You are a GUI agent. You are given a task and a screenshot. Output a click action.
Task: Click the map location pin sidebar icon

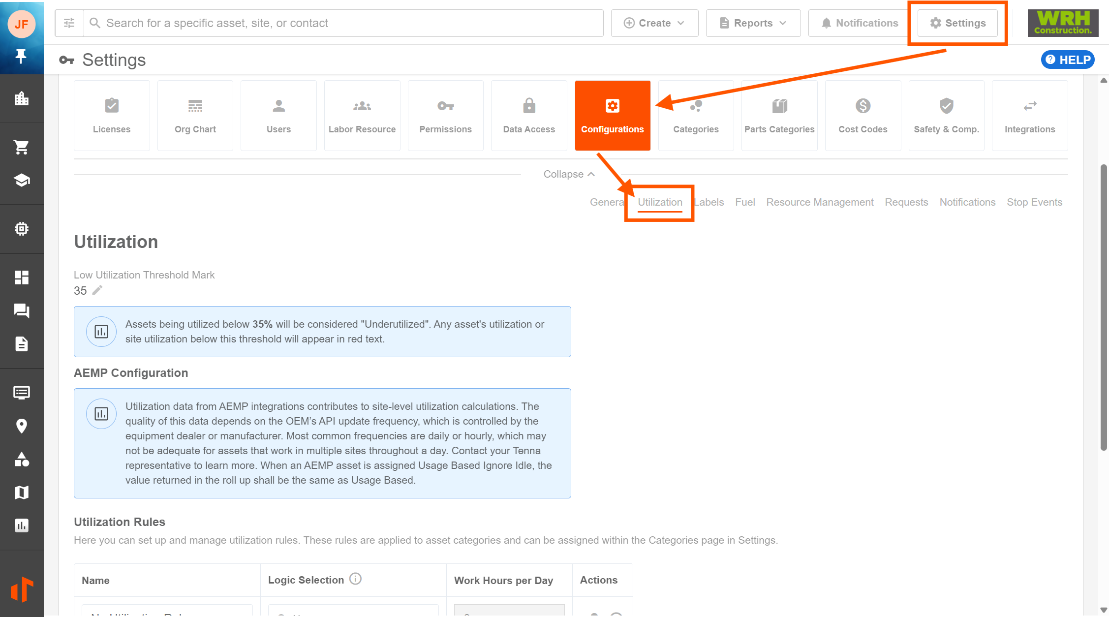click(x=21, y=426)
